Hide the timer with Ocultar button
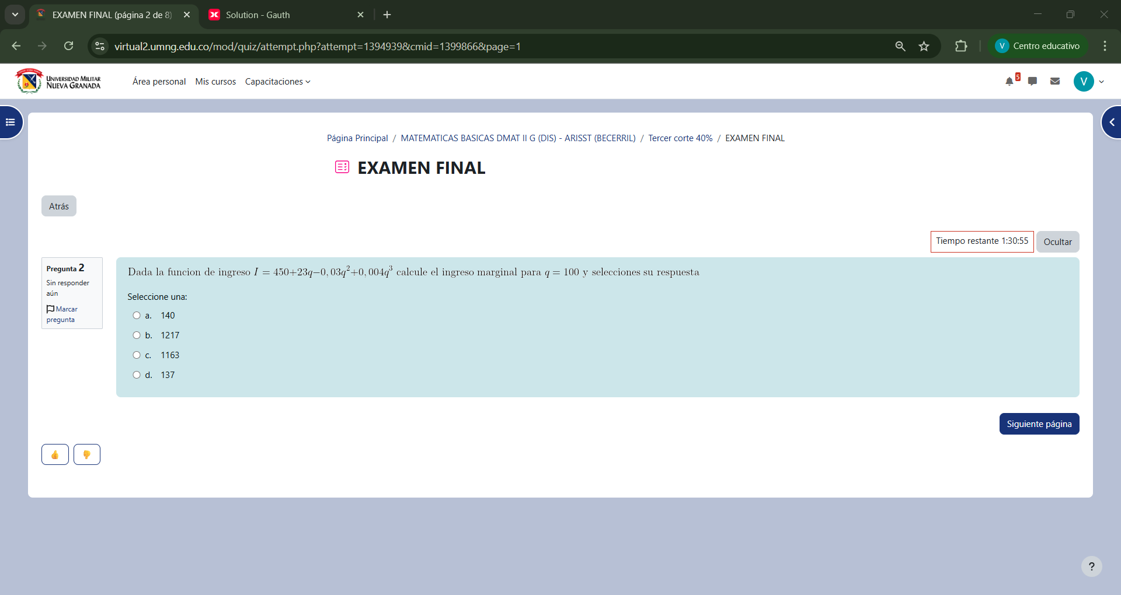Image resolution: width=1121 pixels, height=595 pixels. tap(1057, 242)
